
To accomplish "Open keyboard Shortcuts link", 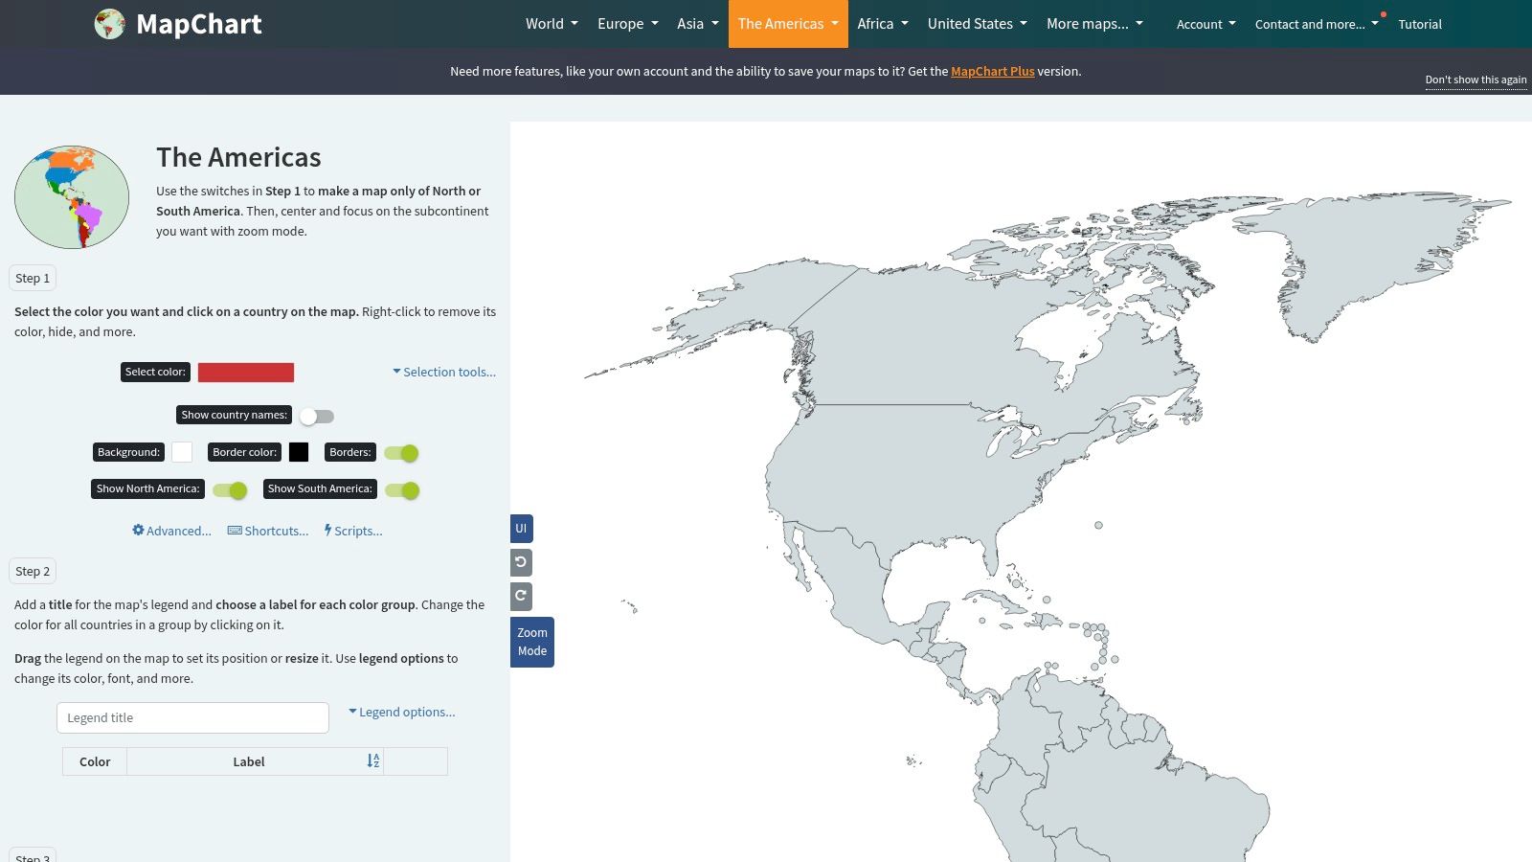I will [x=268, y=531].
